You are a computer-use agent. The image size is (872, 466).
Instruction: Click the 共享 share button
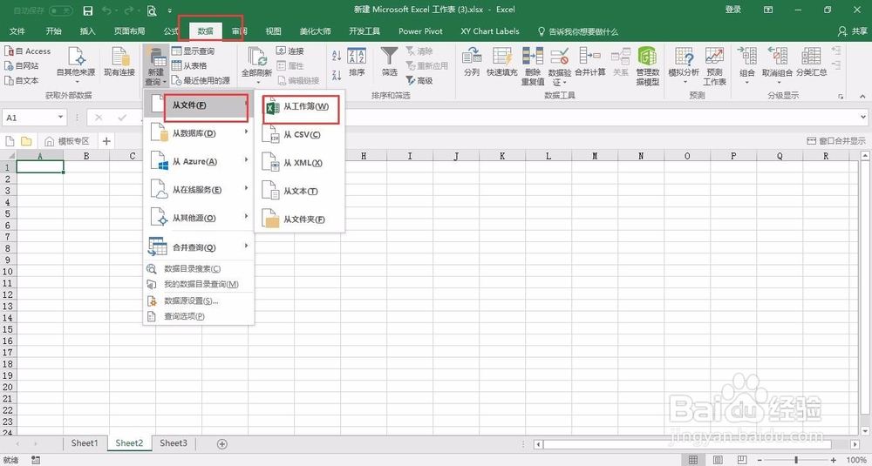click(x=853, y=31)
